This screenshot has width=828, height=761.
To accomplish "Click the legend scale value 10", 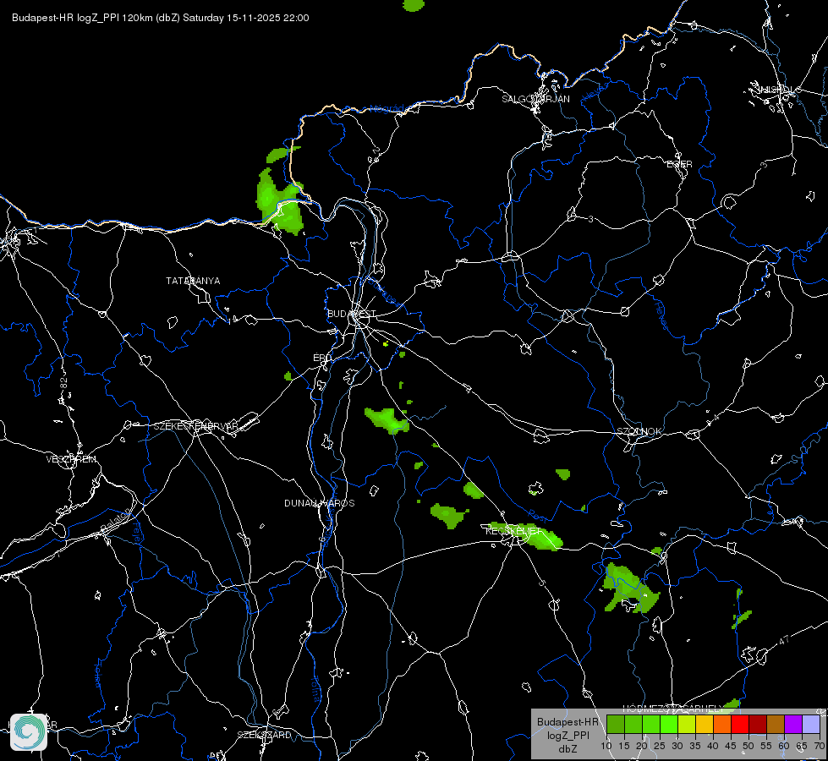I will [x=606, y=747].
